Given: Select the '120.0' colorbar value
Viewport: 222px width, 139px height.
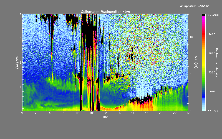Looking at the screenshot, I should [212, 73].
